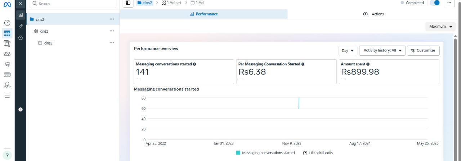Viewport: 461px width, 161px height.
Task: Switch to the Performance tab
Action: point(203,14)
